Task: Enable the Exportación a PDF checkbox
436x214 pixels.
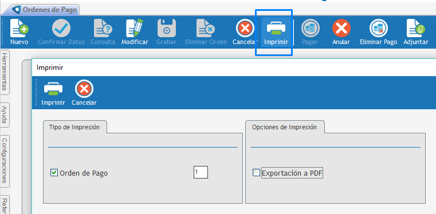Action: (x=256, y=173)
